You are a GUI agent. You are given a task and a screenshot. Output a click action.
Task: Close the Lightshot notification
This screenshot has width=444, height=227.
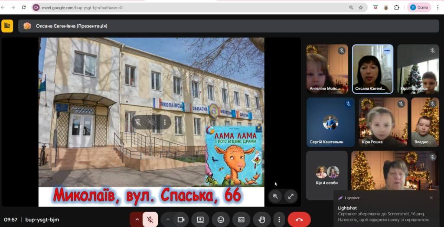431,198
